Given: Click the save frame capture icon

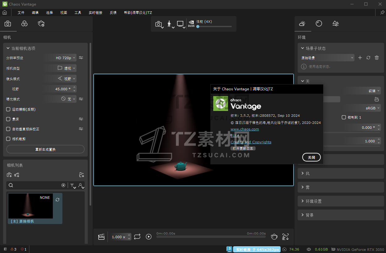Looking at the screenshot, I should click(x=286, y=237).
